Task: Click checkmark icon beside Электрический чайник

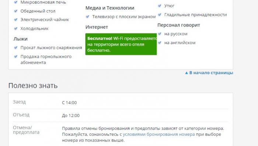Action: tap(15, 19)
